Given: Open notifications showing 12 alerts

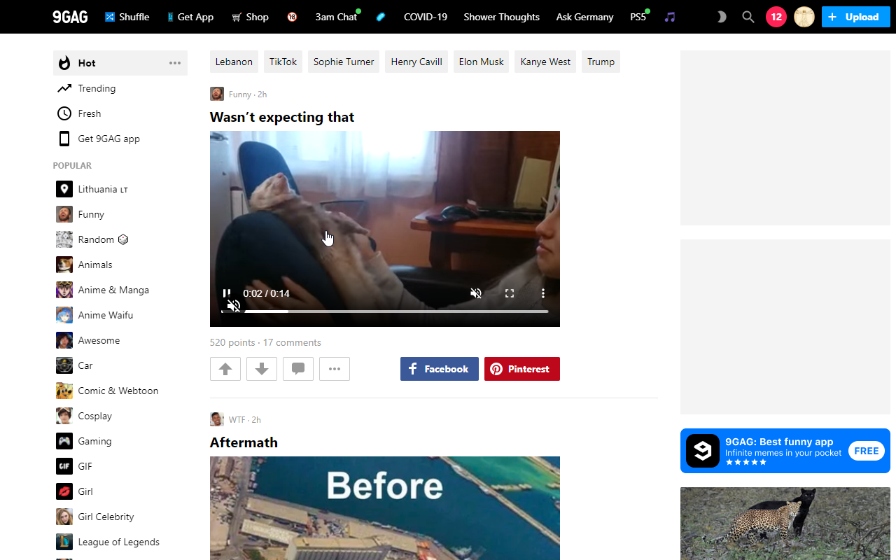Looking at the screenshot, I should 776,16.
